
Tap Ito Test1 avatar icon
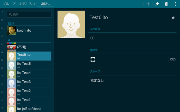click(x=12, y=101)
